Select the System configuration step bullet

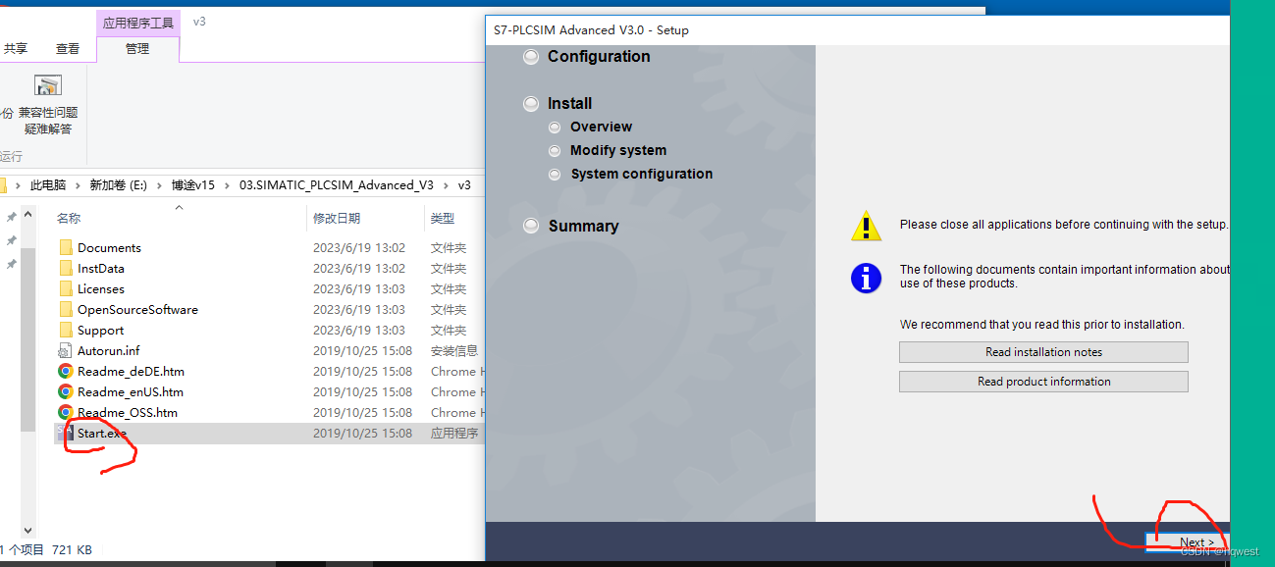click(x=555, y=174)
